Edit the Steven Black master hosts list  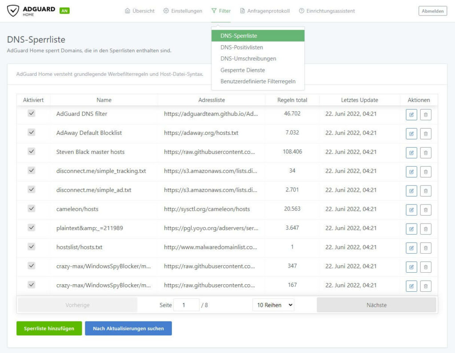pos(411,153)
